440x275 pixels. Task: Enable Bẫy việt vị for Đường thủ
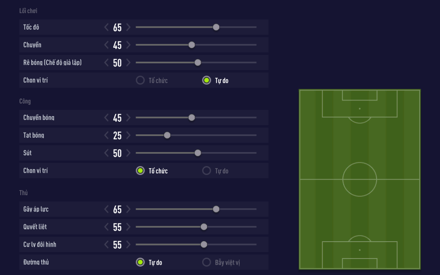point(207,262)
